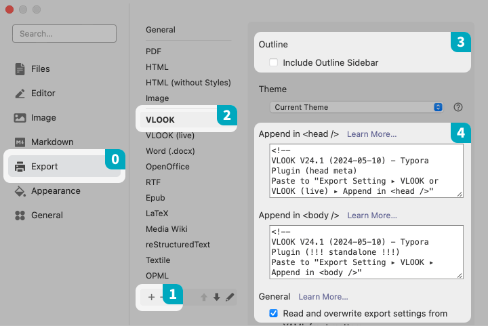Click resize handle of body text area
The width and height of the screenshot is (488, 326).
(x=460, y=276)
